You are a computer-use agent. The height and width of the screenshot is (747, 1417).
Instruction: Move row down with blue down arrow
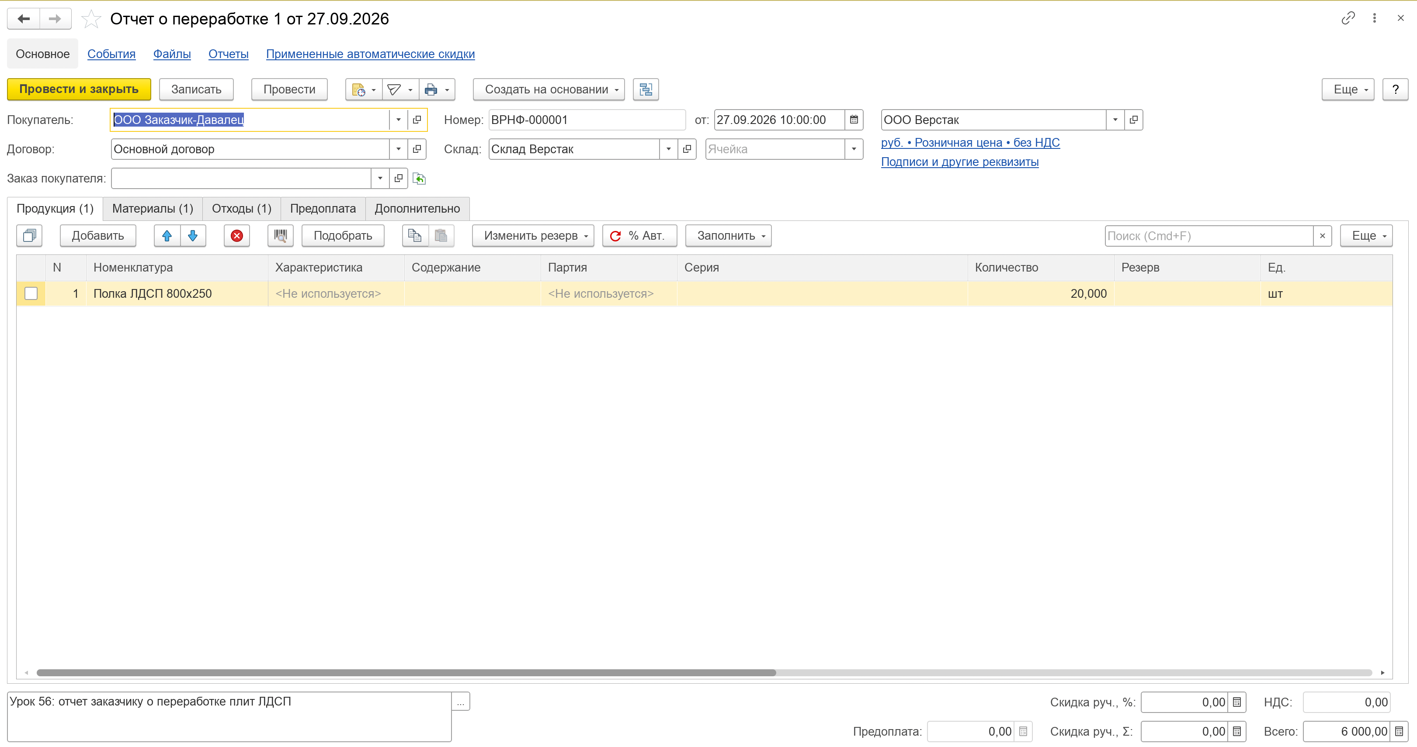pos(192,236)
